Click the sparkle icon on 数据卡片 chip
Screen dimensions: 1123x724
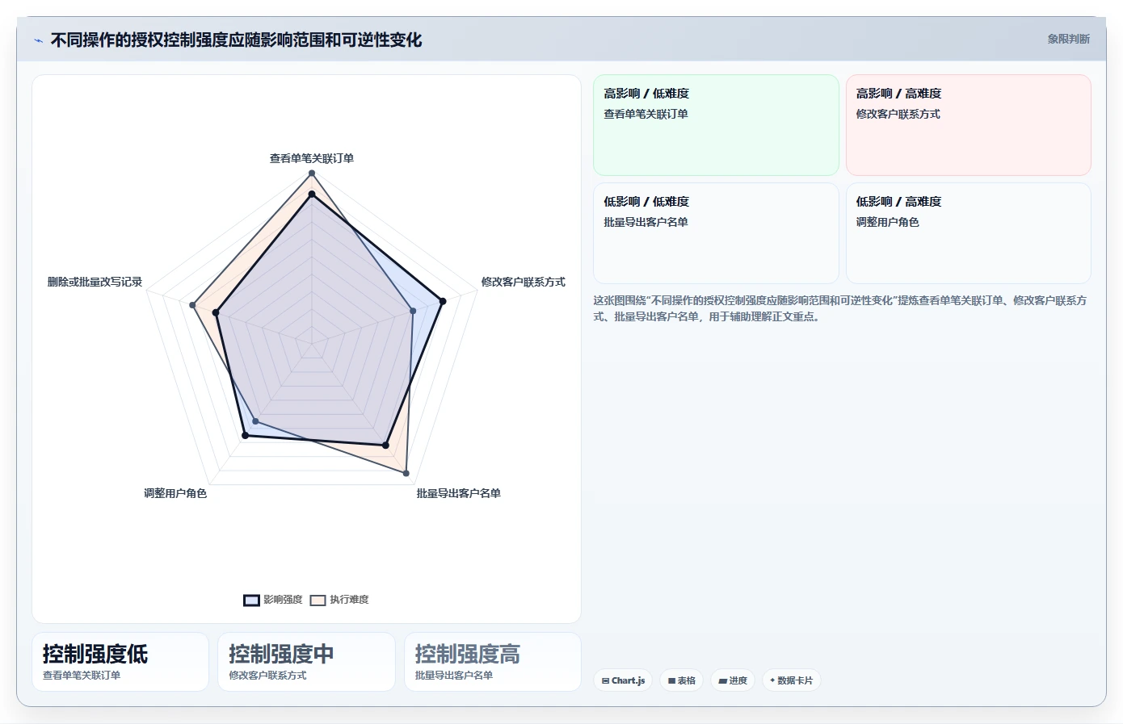click(x=772, y=680)
